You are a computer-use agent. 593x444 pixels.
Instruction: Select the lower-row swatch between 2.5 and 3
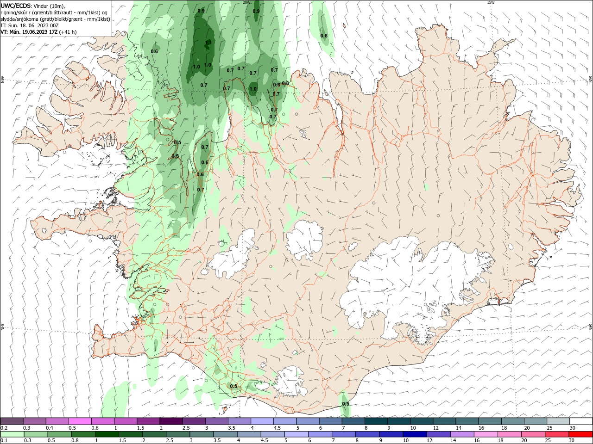point(178,434)
